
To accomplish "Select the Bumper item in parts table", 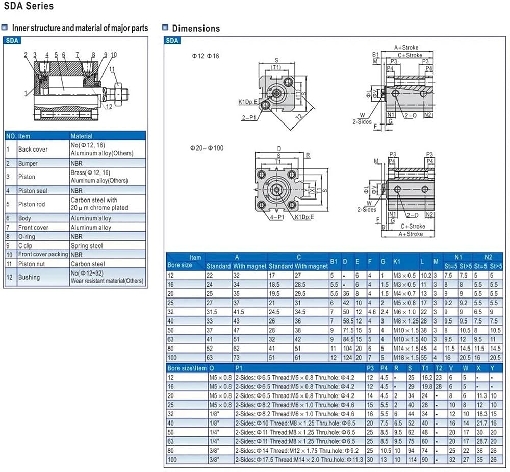I will tap(28, 163).
